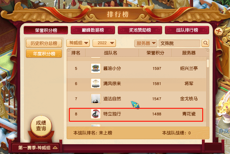
Task: Click 特立独行 team emblem icon
Action: (96, 114)
